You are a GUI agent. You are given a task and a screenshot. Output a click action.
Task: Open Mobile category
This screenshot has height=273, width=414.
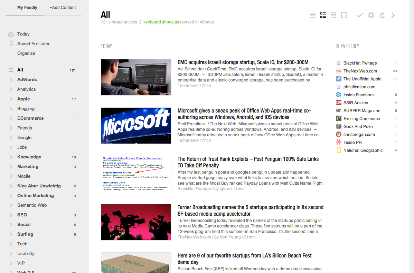24,176
